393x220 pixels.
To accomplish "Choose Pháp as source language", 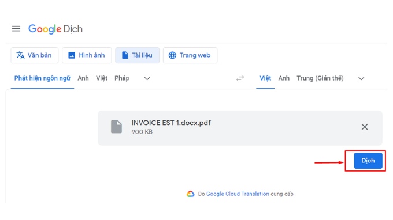I will (x=122, y=78).
